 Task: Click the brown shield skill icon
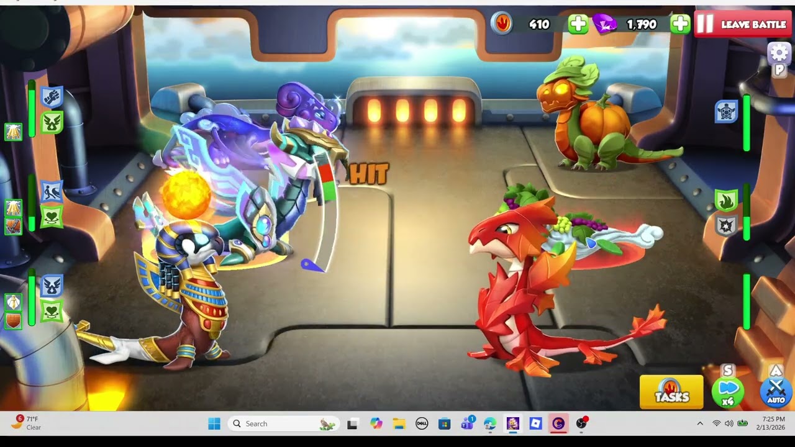(14, 321)
